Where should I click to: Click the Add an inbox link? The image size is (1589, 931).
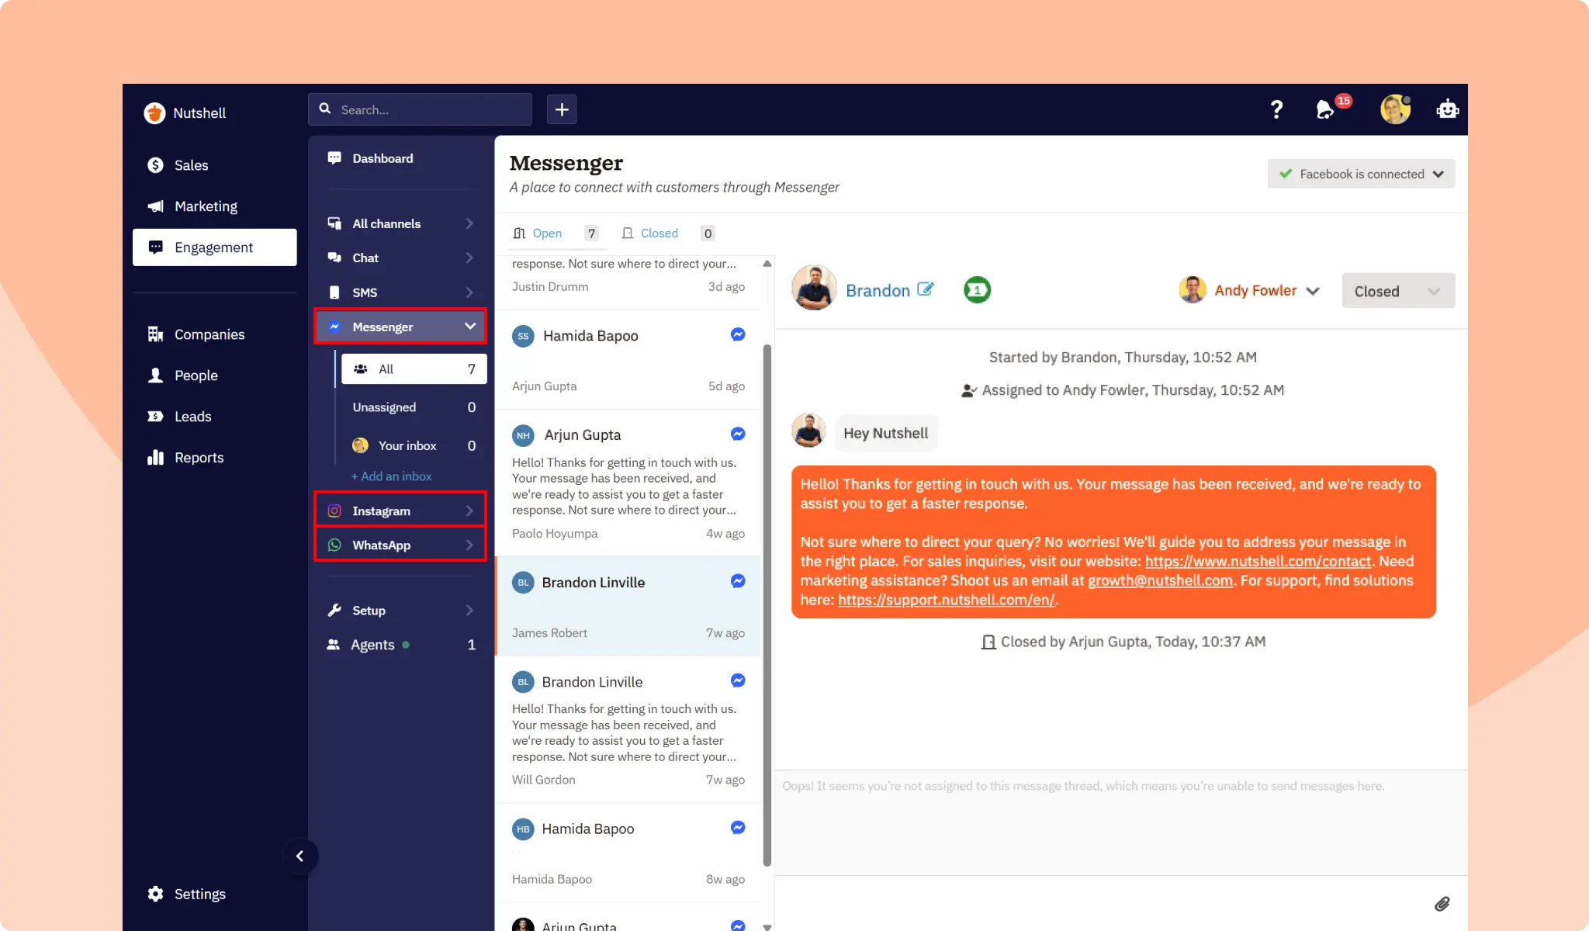[391, 476]
